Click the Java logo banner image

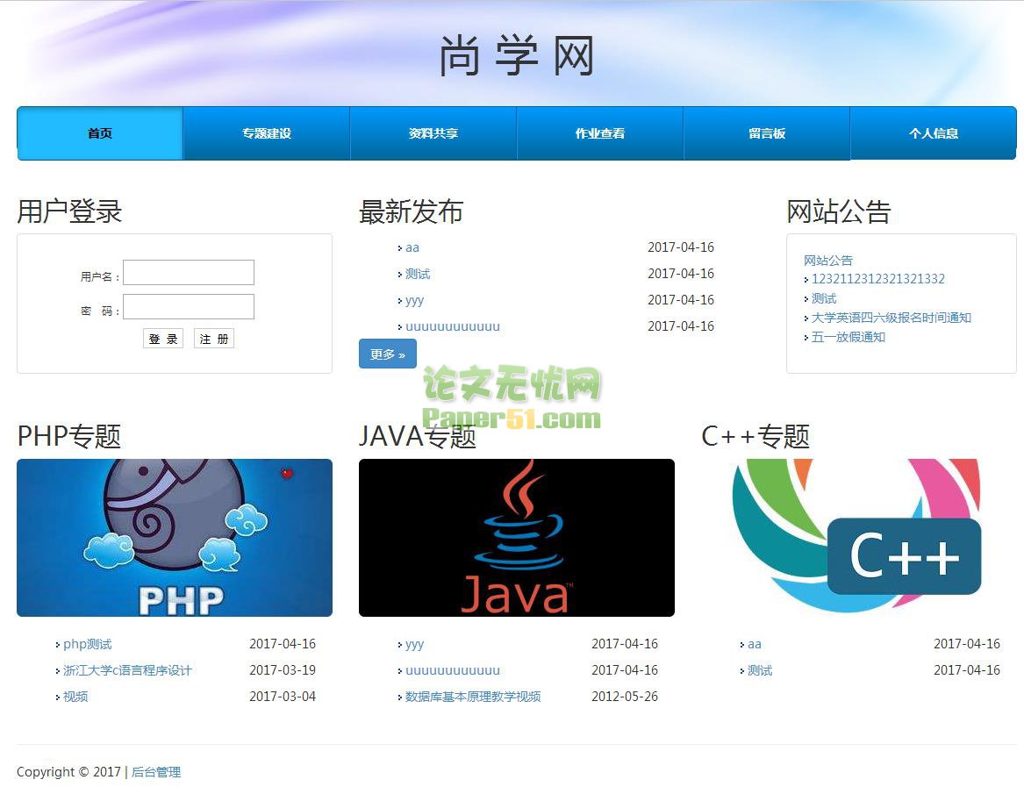click(517, 538)
